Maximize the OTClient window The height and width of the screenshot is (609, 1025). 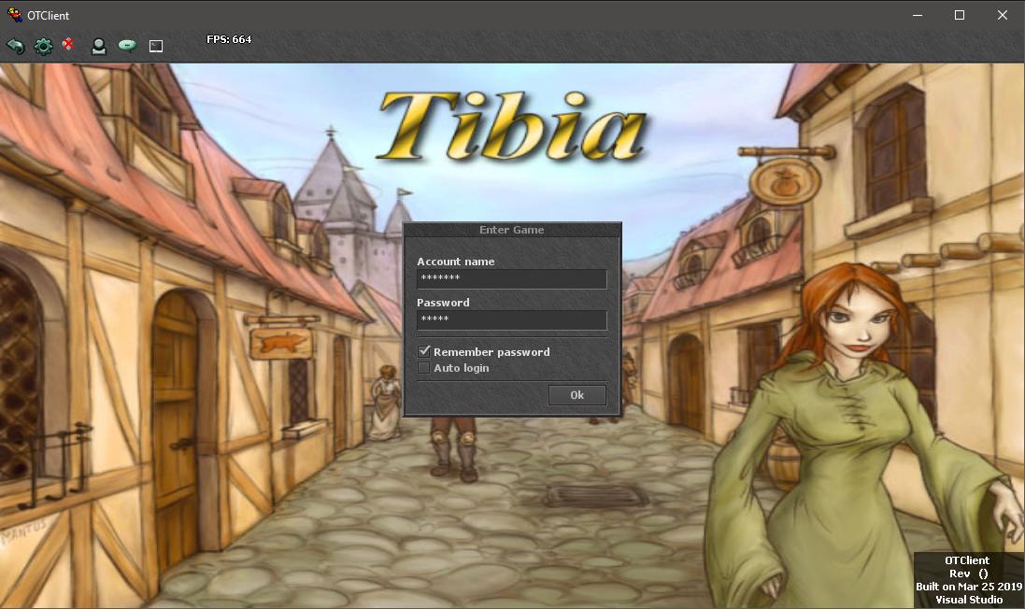point(960,15)
